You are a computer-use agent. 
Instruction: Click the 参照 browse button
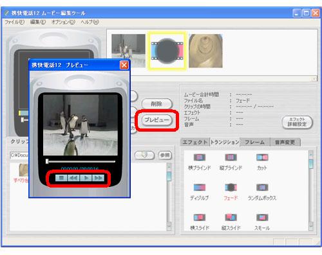(165, 155)
